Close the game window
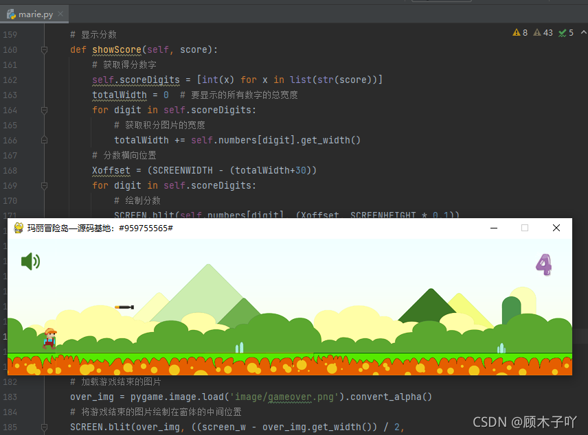588x435 pixels. [556, 228]
